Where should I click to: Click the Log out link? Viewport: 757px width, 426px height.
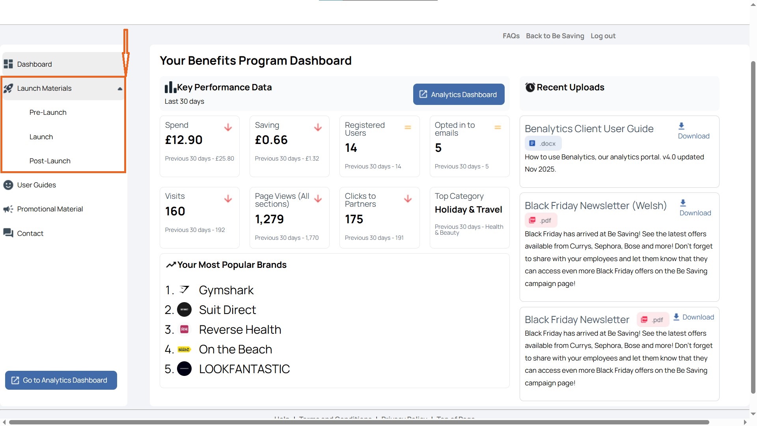pos(603,36)
